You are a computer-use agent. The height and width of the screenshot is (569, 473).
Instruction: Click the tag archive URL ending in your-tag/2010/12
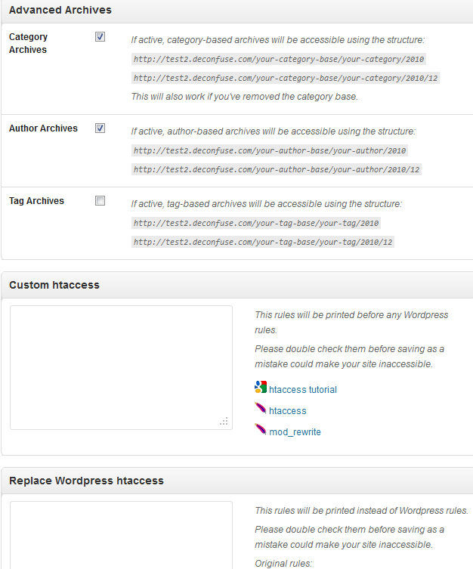pos(263,242)
